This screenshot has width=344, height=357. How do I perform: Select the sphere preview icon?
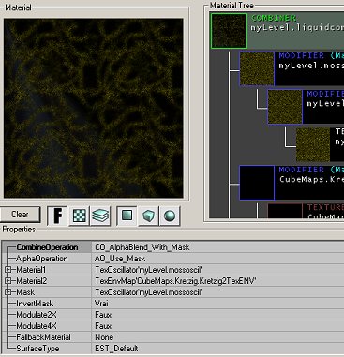click(170, 216)
